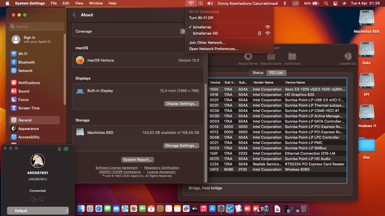Click the Wi-Fi icon in the menu bar

point(191,3)
